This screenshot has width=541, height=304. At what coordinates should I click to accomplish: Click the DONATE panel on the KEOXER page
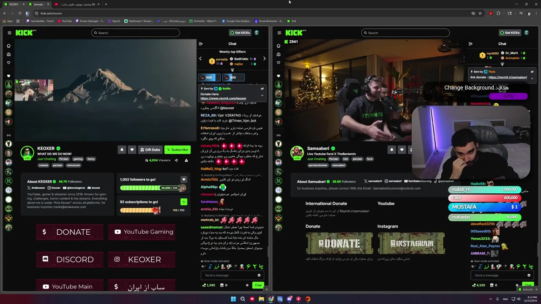tap(70, 232)
